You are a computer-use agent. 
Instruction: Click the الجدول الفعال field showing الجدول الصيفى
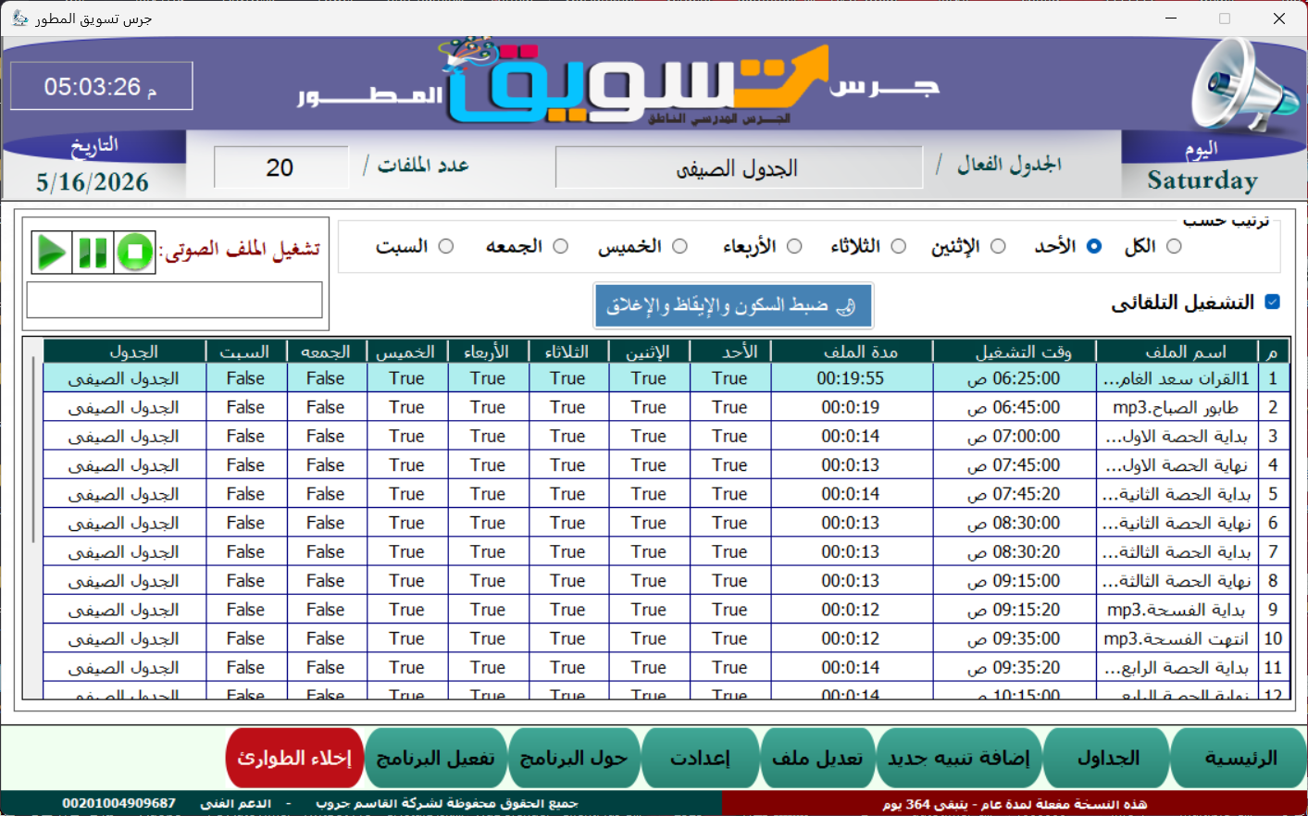coord(739,167)
